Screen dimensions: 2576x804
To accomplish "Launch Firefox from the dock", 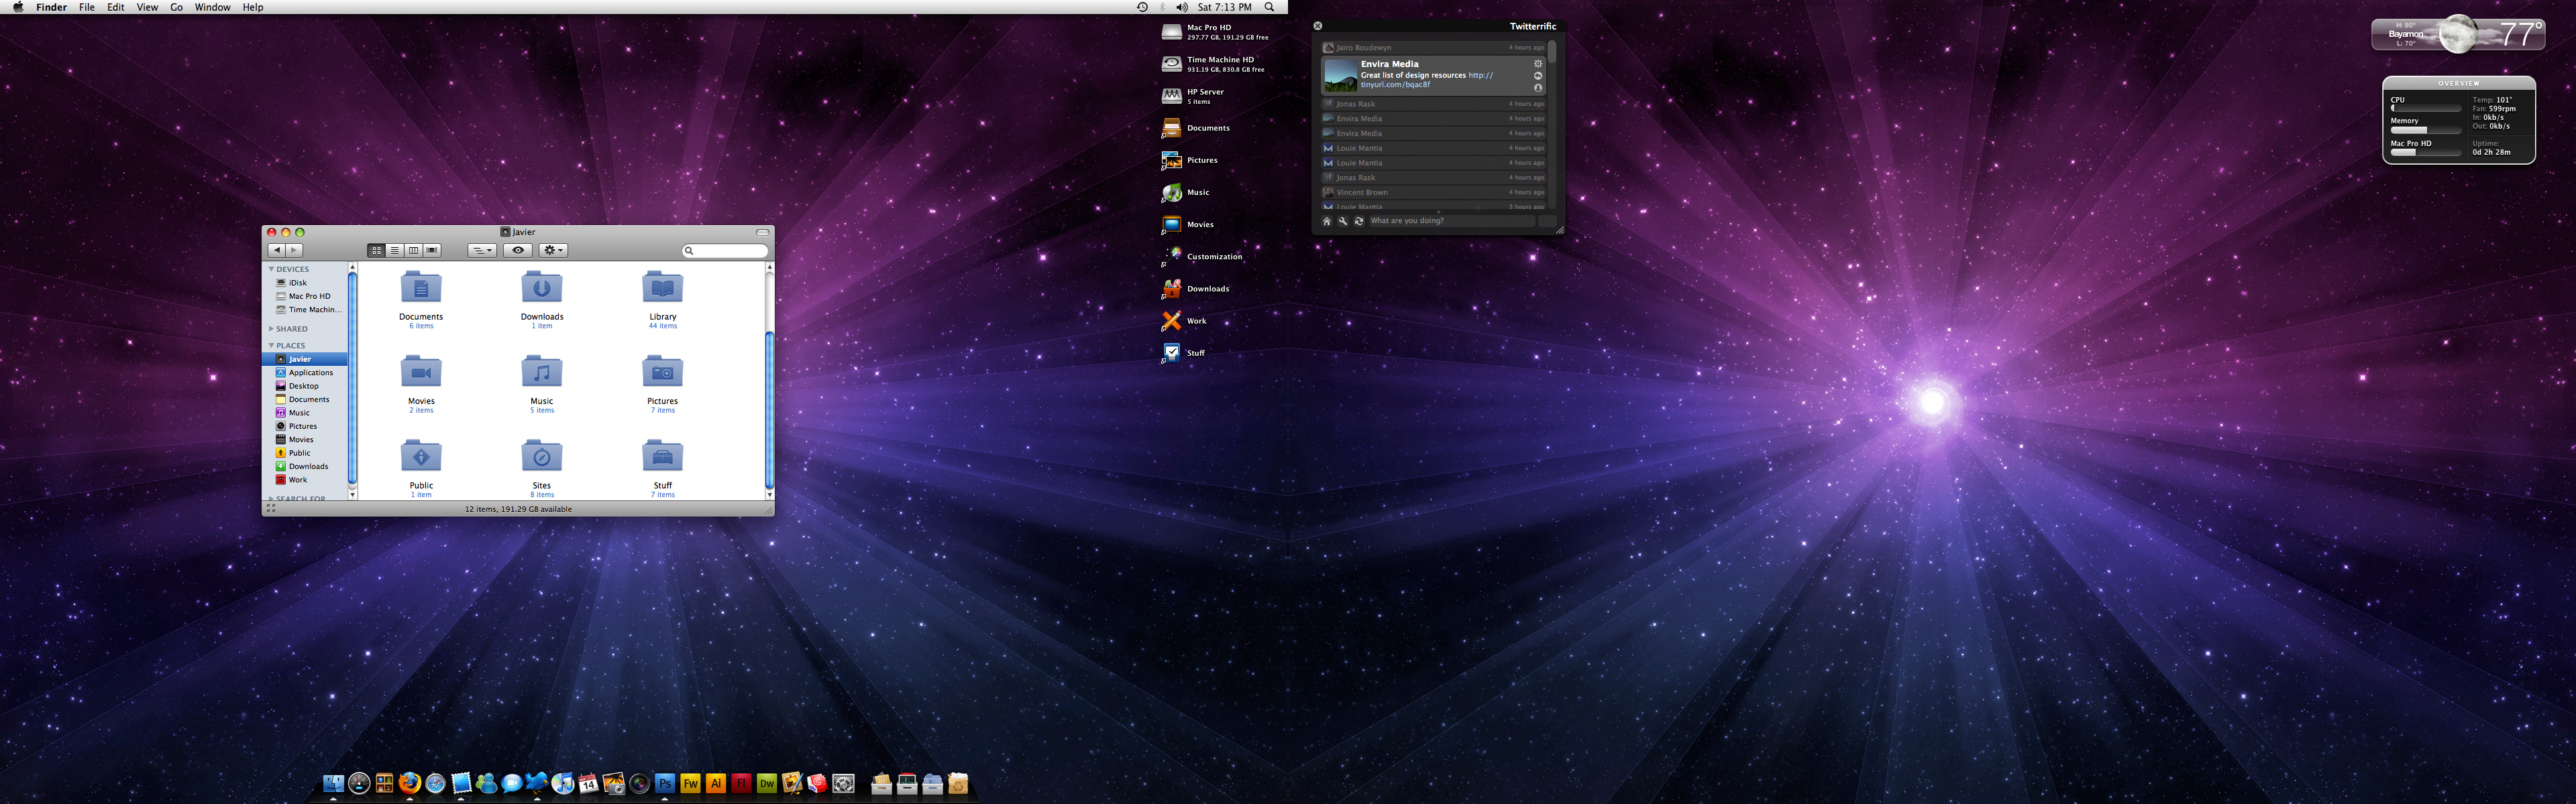I will (x=410, y=783).
